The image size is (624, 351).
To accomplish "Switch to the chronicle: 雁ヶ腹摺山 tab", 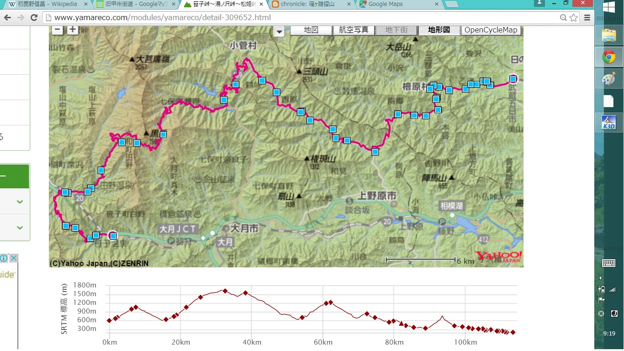I will tap(310, 4).
